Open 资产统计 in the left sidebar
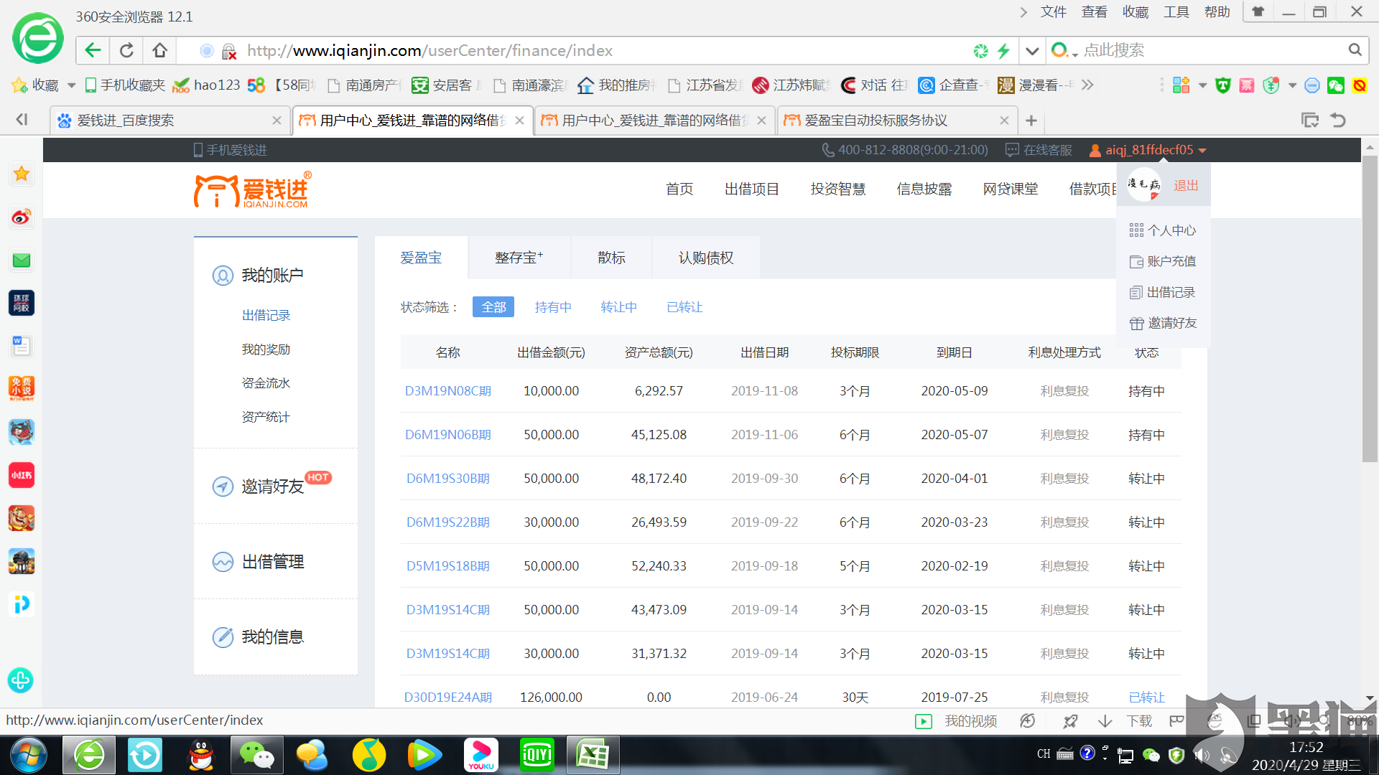Screen dimensions: 1379x775 266,417
